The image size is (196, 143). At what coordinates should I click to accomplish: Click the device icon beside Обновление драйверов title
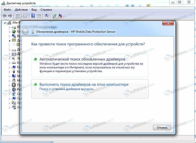click(33, 32)
